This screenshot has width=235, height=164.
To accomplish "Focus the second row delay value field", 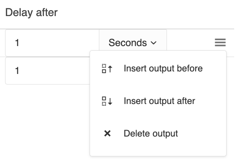I will coord(48,71).
